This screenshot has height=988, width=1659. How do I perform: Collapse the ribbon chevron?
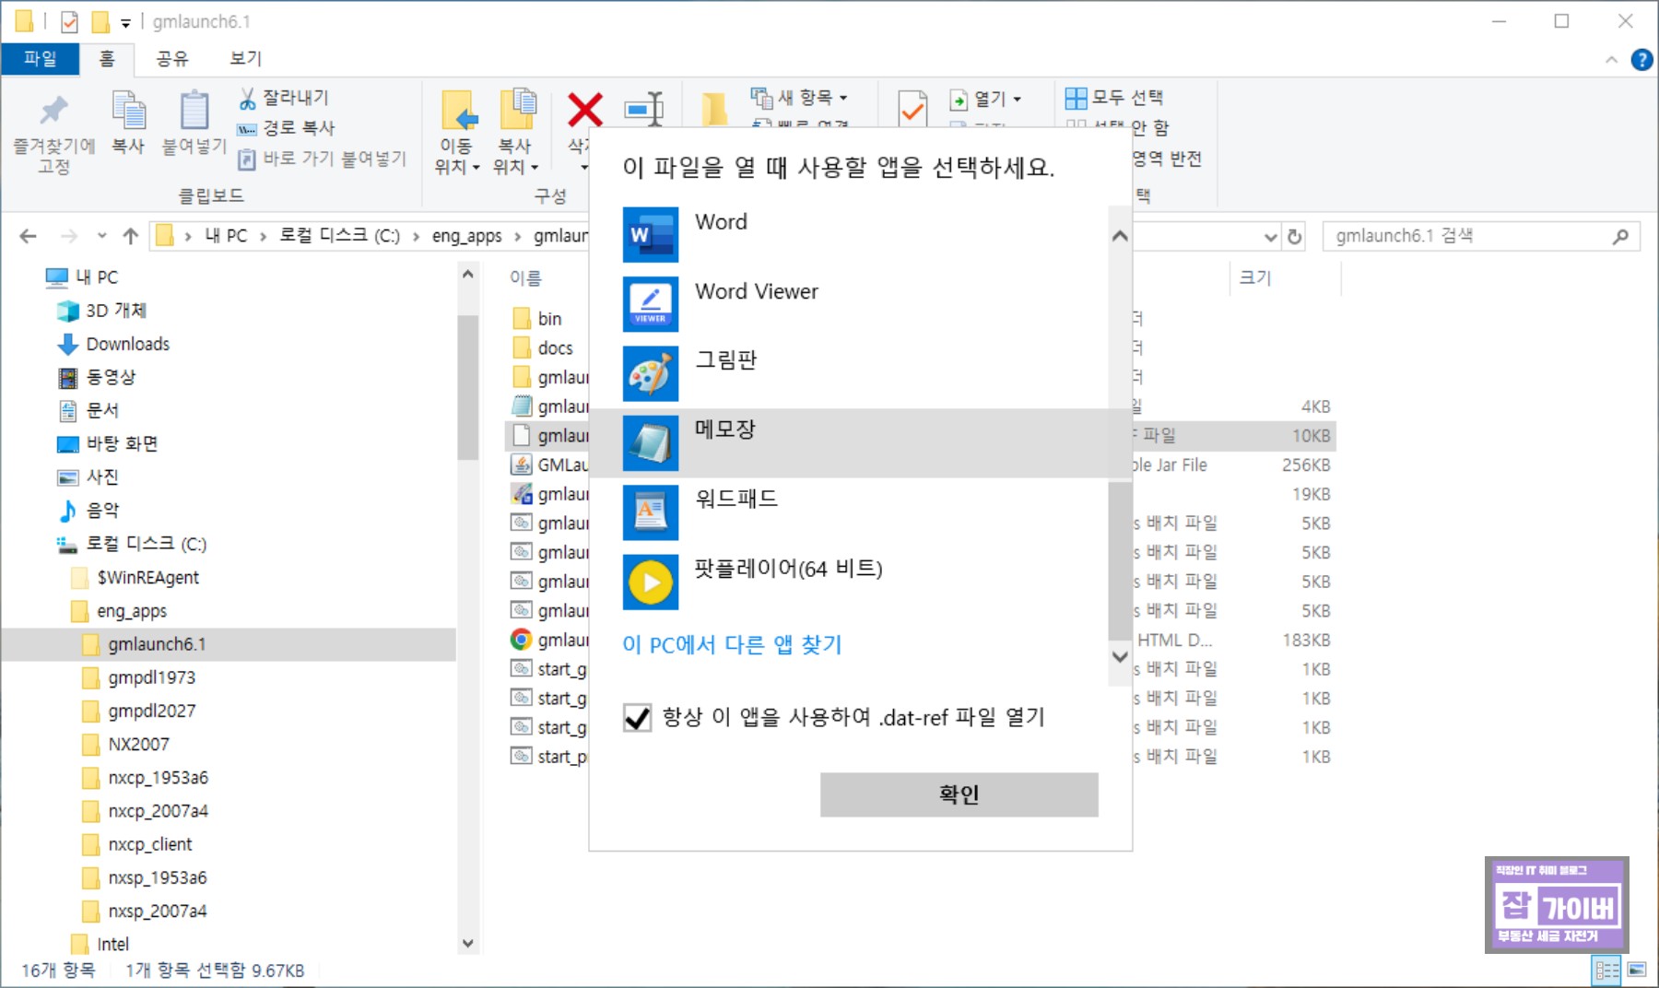[x=1611, y=60]
